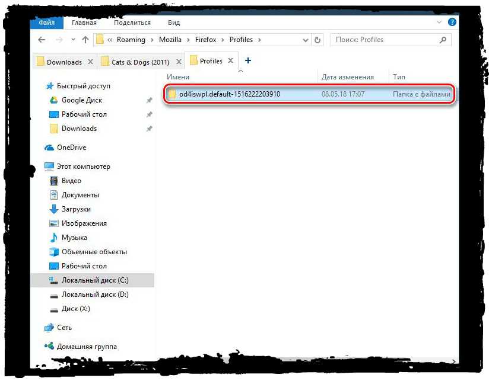492x381 pixels.
Task: Open Загрузки folder in sidebar
Action: [x=75, y=209]
